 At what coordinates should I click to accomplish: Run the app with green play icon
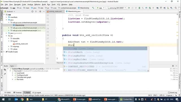[x=129, y=8]
